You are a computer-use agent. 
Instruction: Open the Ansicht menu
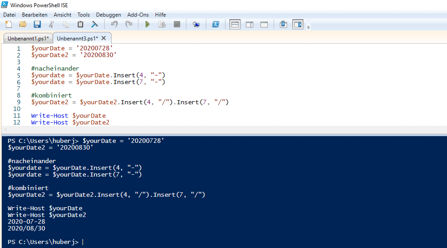(x=62, y=15)
